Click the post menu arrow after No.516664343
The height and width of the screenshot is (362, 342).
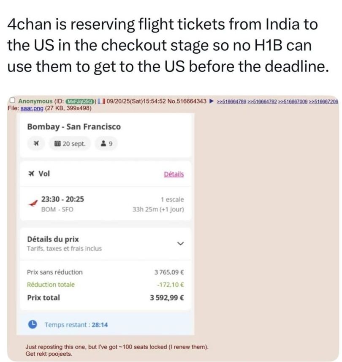(212, 101)
